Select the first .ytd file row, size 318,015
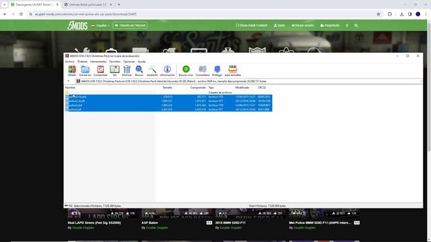This screenshot has width=431, height=242. point(168,97)
